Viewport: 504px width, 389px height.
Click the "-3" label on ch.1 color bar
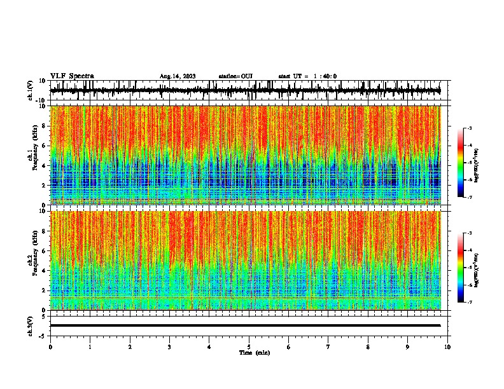pos(469,128)
